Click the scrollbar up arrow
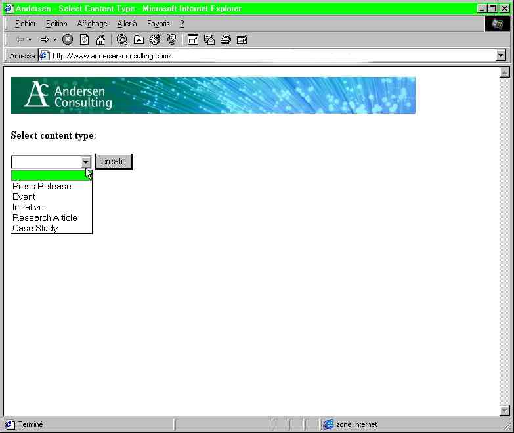This screenshot has width=514, height=433. click(505, 72)
